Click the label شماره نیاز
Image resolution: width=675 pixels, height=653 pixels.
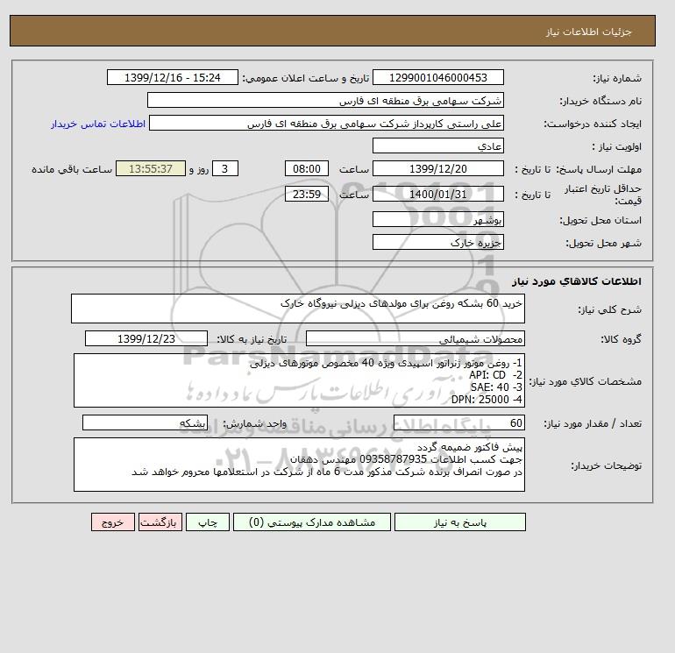point(617,78)
